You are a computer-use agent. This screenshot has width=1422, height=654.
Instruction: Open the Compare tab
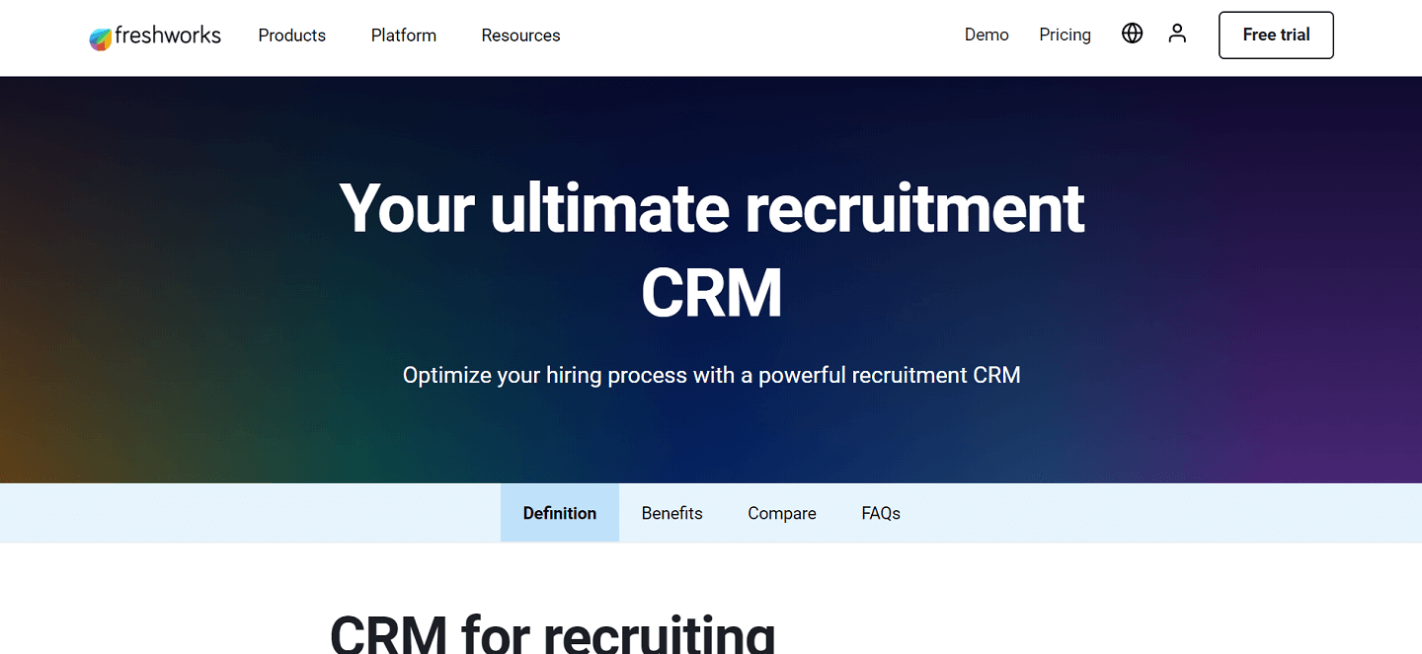coord(781,513)
